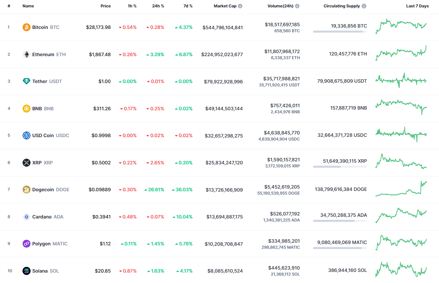Click the Bitcoin coin logo icon
This screenshot has height=283, width=439.
click(27, 27)
